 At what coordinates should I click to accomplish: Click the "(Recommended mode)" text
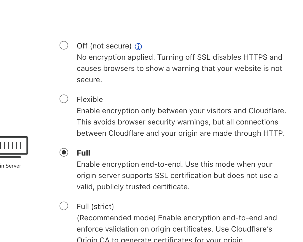[x=116, y=218]
